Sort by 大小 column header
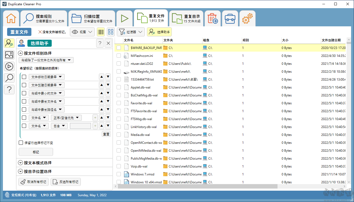354x202 pixels. pyautogui.click(x=301, y=40)
